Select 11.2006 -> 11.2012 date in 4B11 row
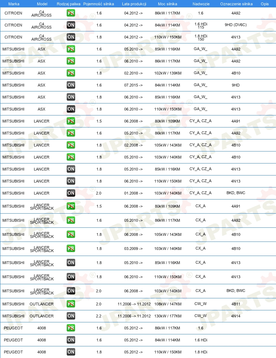 [x=134, y=304]
